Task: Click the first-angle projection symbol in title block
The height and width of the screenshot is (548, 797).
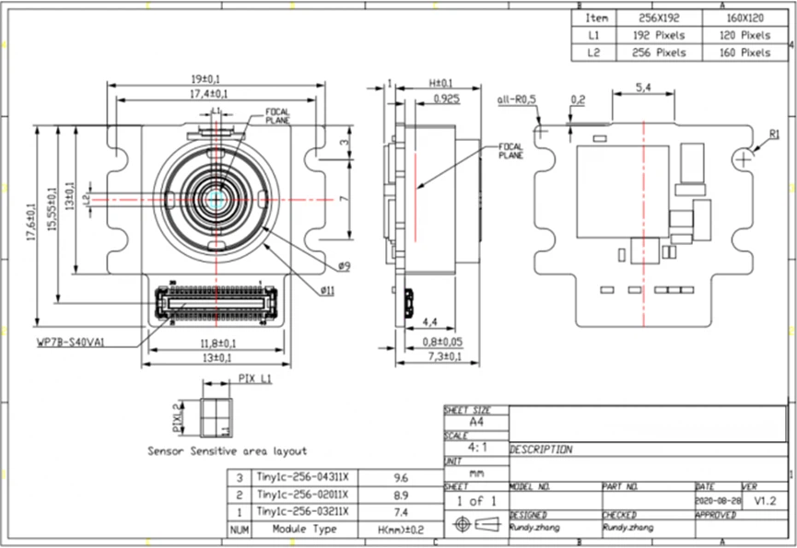Action: coord(476,524)
